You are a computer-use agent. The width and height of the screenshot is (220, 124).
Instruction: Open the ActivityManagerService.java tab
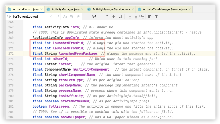pyautogui.click(x=110, y=9)
